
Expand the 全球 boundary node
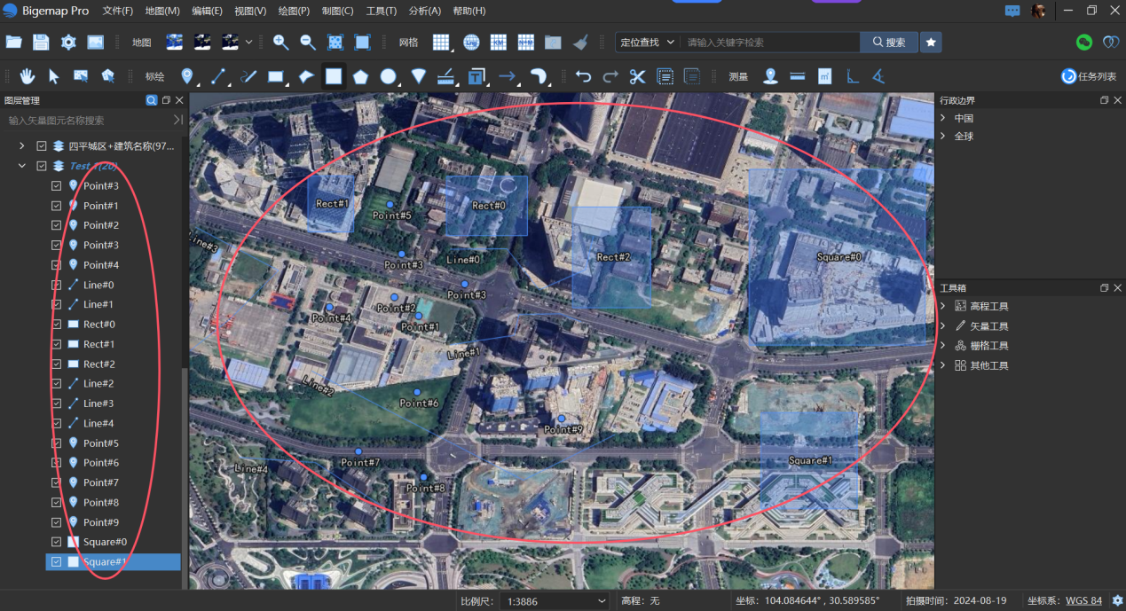coord(943,137)
